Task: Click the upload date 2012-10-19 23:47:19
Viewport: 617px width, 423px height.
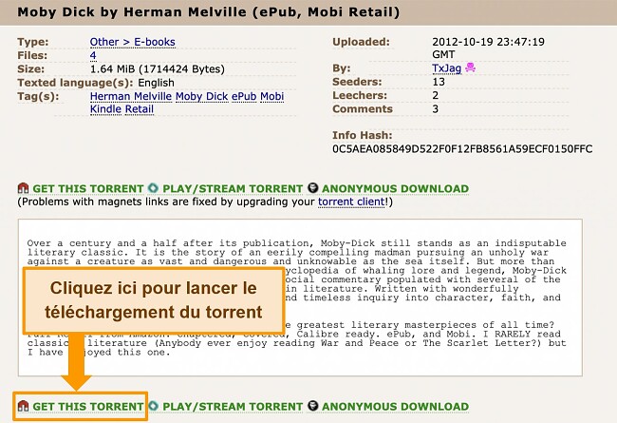Action: point(488,42)
